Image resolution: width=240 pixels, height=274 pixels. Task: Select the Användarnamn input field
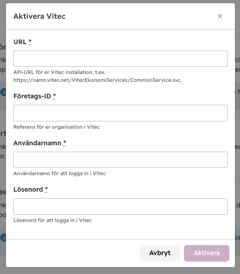[x=120, y=160]
